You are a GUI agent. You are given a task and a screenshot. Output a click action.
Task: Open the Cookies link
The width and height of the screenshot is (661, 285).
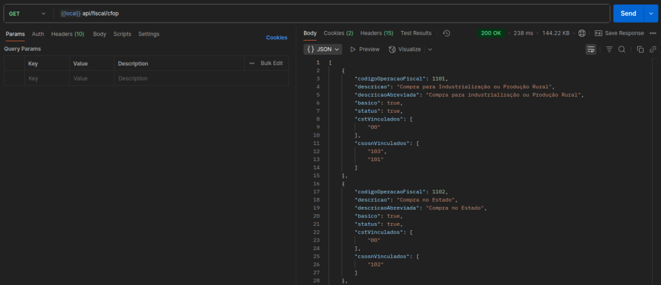pyautogui.click(x=276, y=37)
